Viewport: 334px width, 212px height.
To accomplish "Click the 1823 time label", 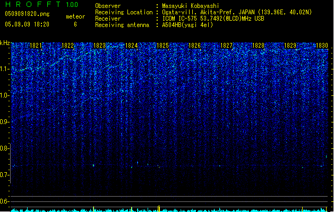I will click(x=99, y=46).
